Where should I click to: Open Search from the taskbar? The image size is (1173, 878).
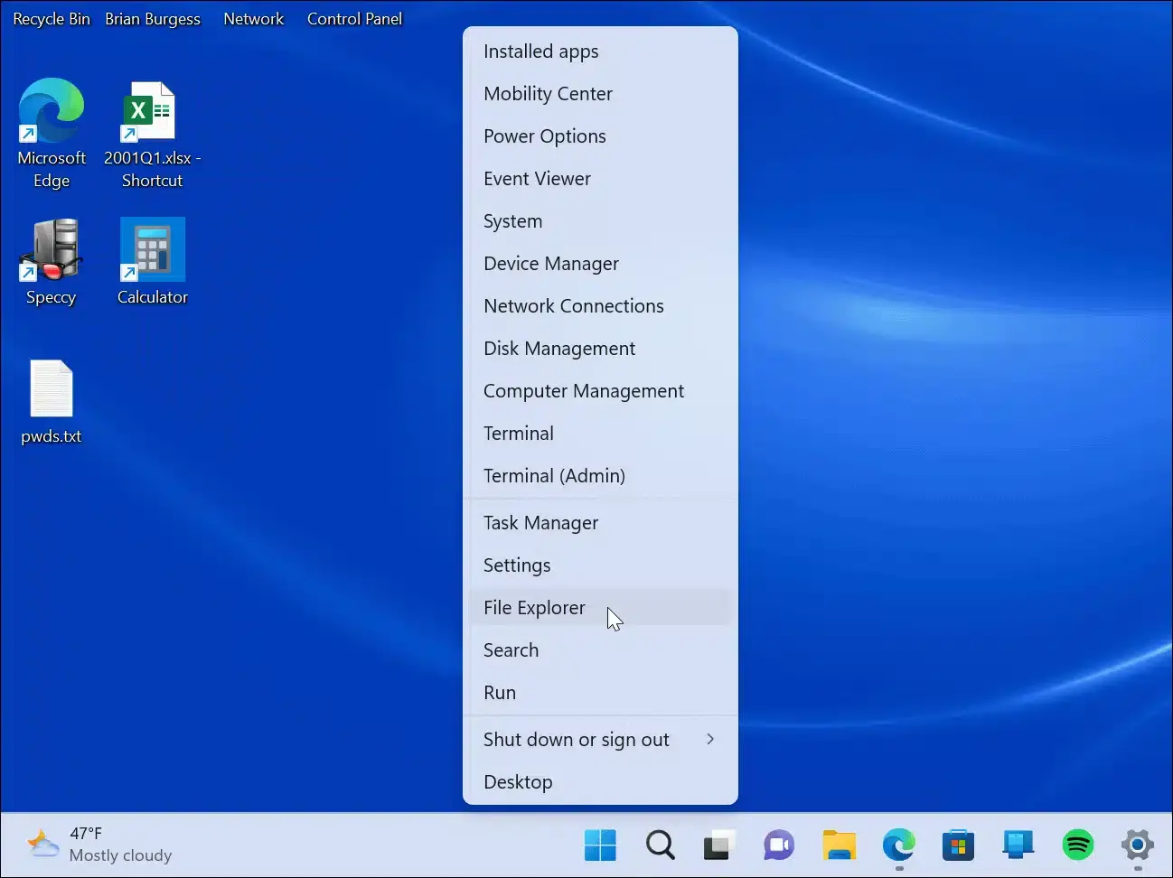coord(660,845)
